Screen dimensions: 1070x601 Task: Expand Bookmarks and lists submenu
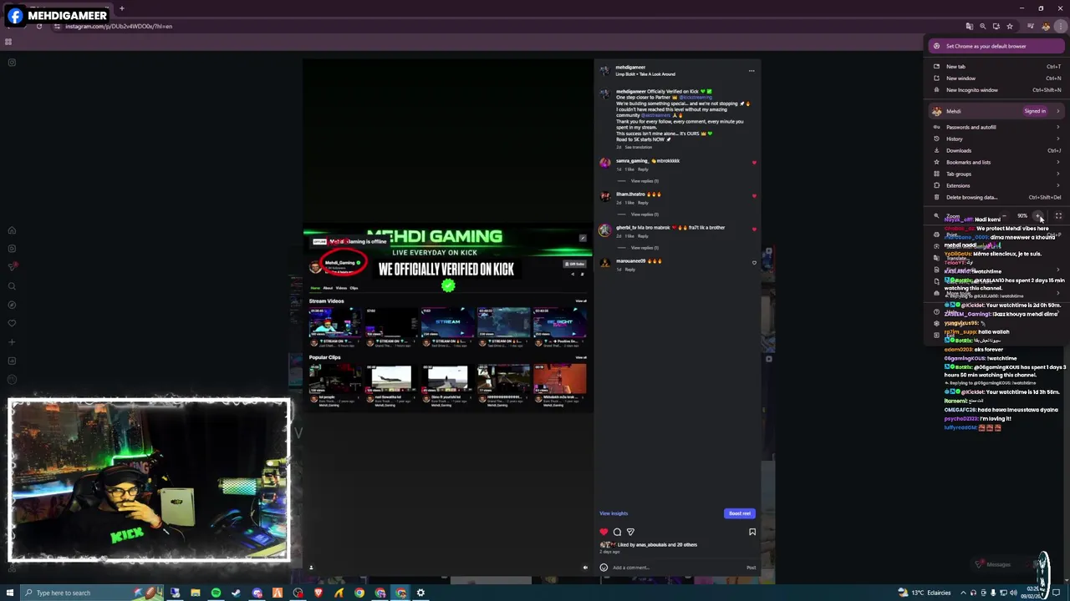coord(995,162)
